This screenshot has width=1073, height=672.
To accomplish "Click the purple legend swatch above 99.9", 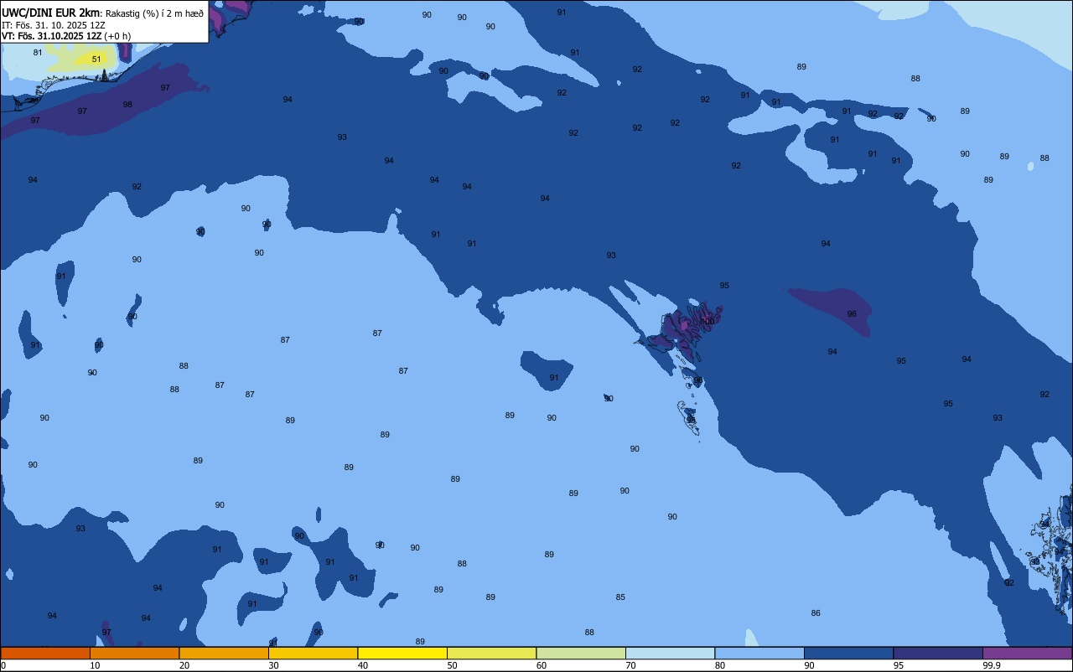I will (x=1027, y=653).
